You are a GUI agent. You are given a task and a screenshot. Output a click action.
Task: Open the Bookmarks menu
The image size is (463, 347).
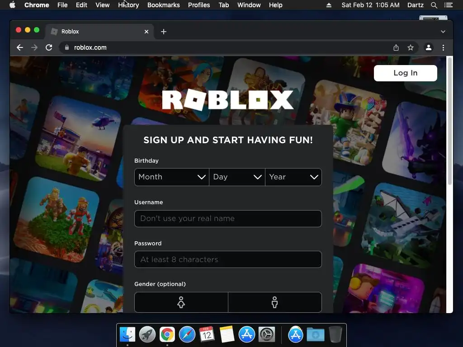(163, 5)
